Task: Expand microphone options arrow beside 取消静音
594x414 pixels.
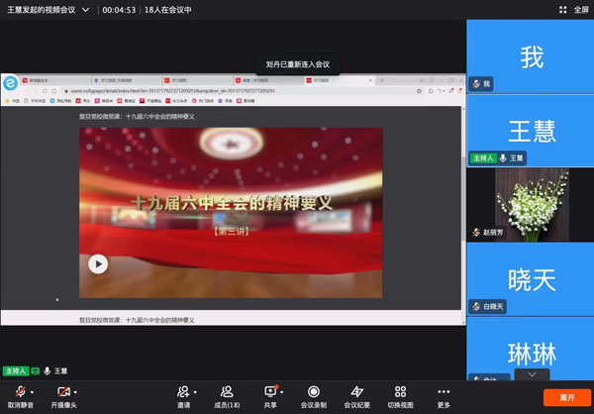Action: (34, 392)
